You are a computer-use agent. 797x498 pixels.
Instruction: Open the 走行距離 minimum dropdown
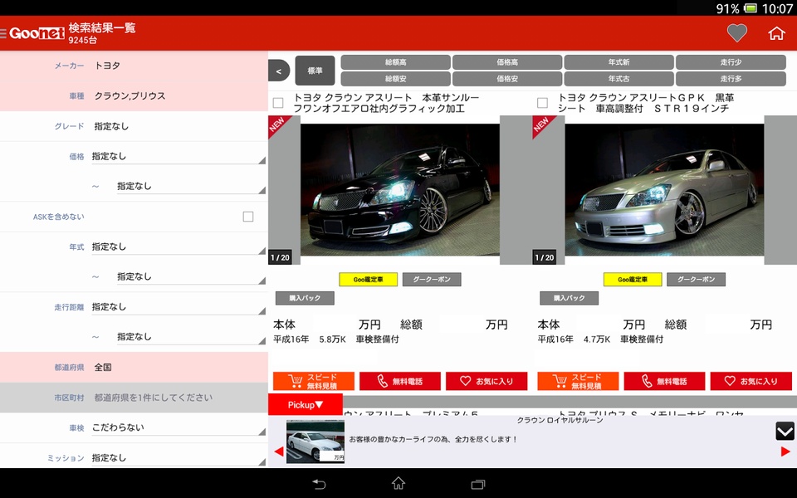(x=178, y=307)
